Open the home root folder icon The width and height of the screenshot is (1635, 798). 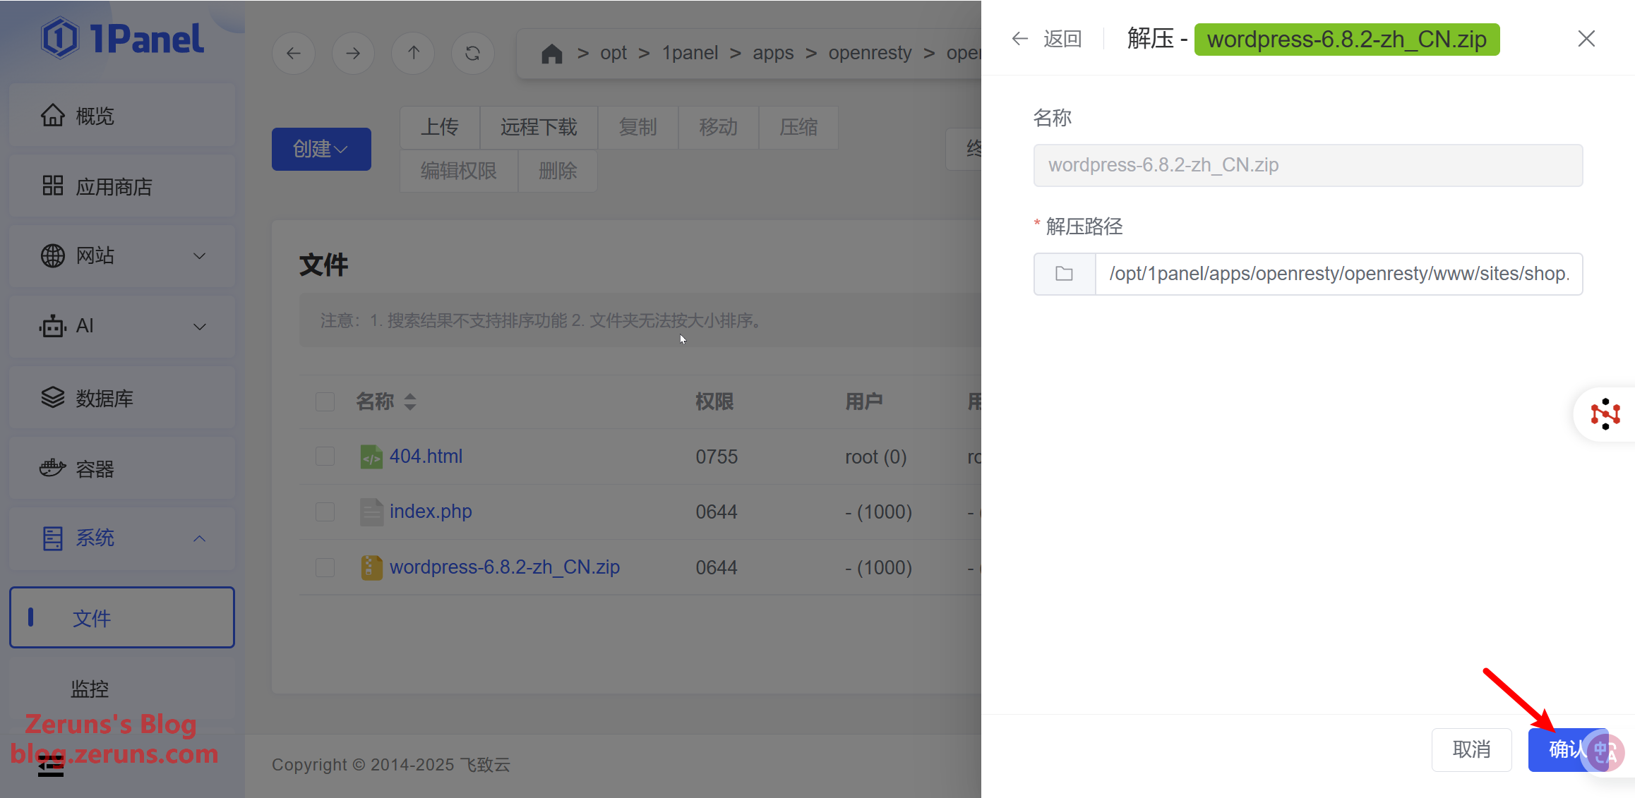pyautogui.click(x=551, y=54)
